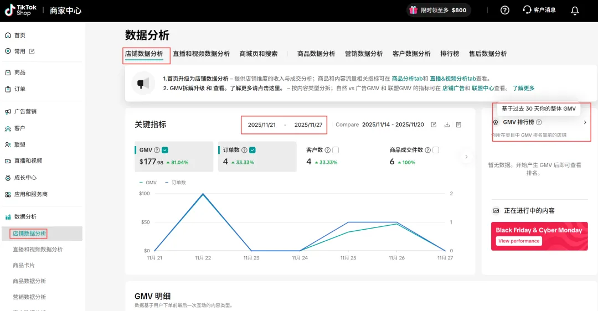Click the 了解更多 link in the notice
Viewport: 598px width, 311px height.
coord(523,88)
